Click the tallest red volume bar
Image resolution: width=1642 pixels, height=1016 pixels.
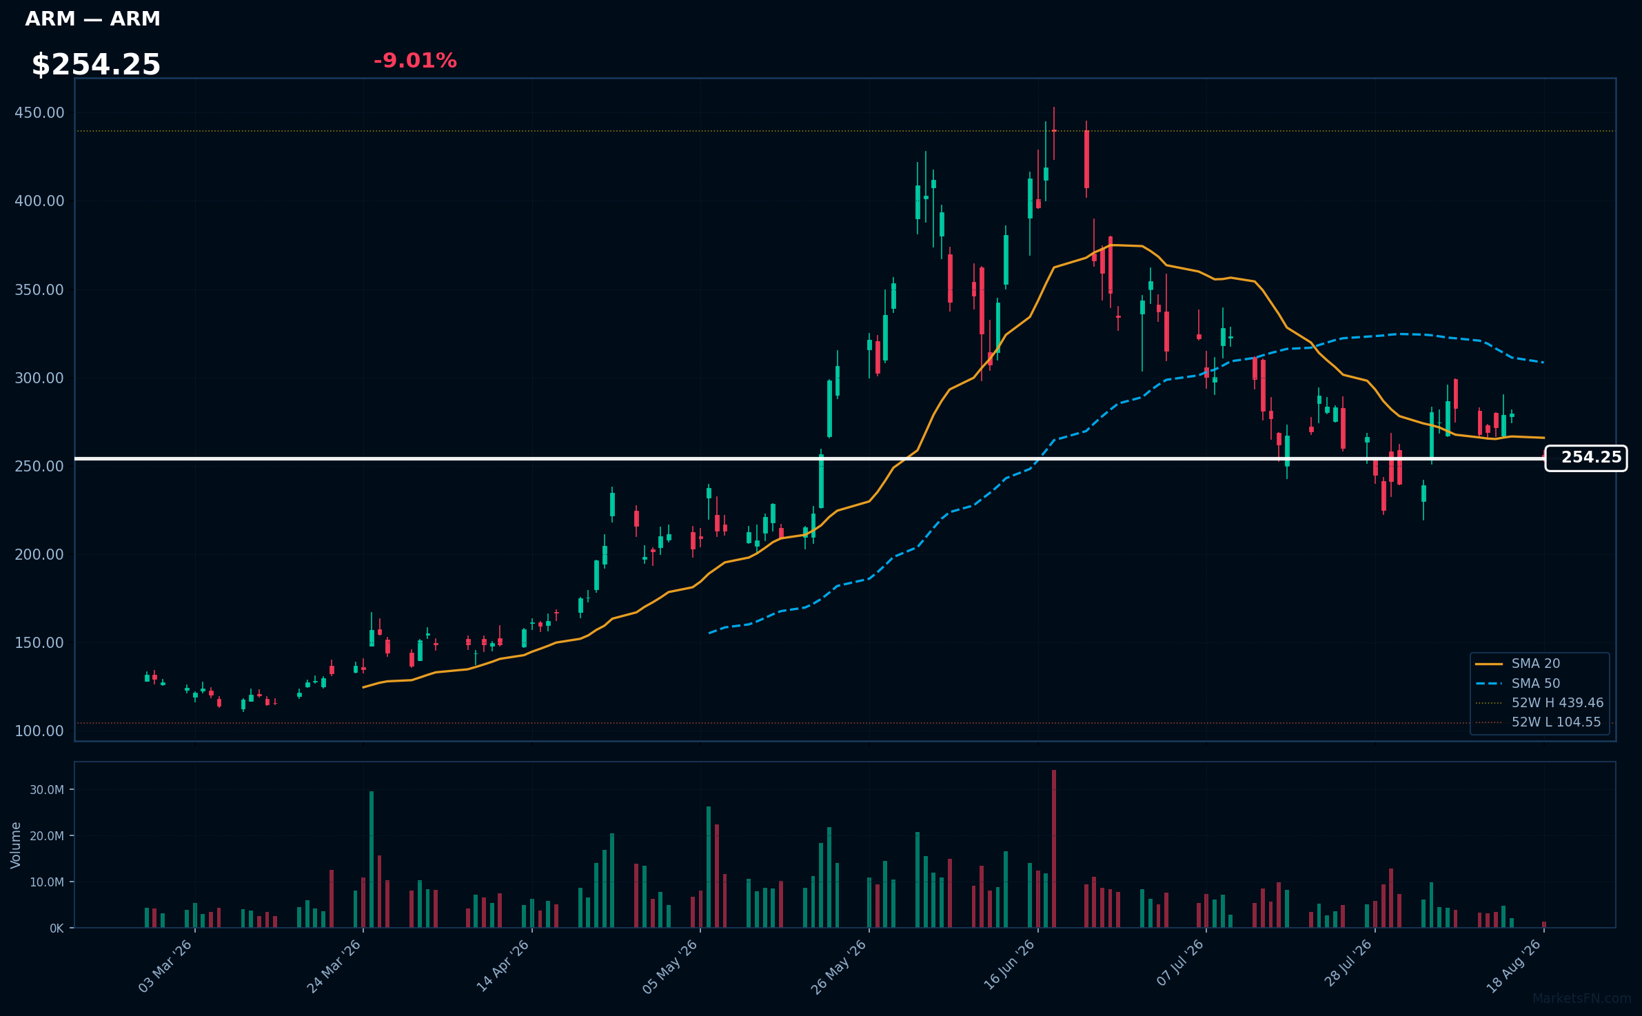1054,849
